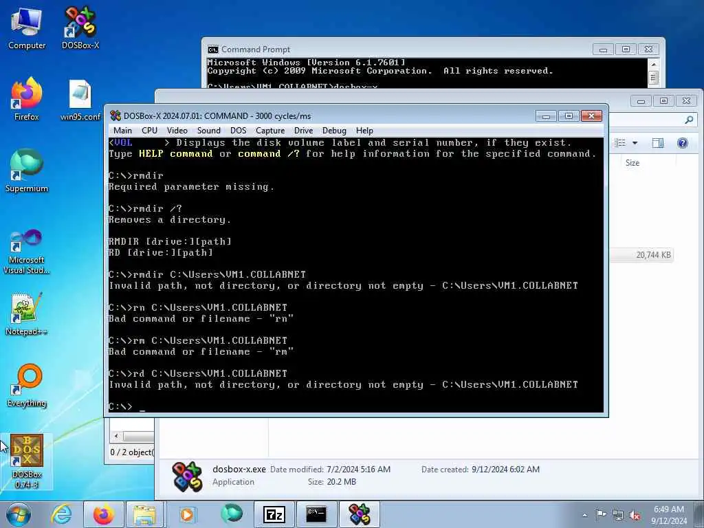Click the Explorer help question mark icon

point(683,143)
